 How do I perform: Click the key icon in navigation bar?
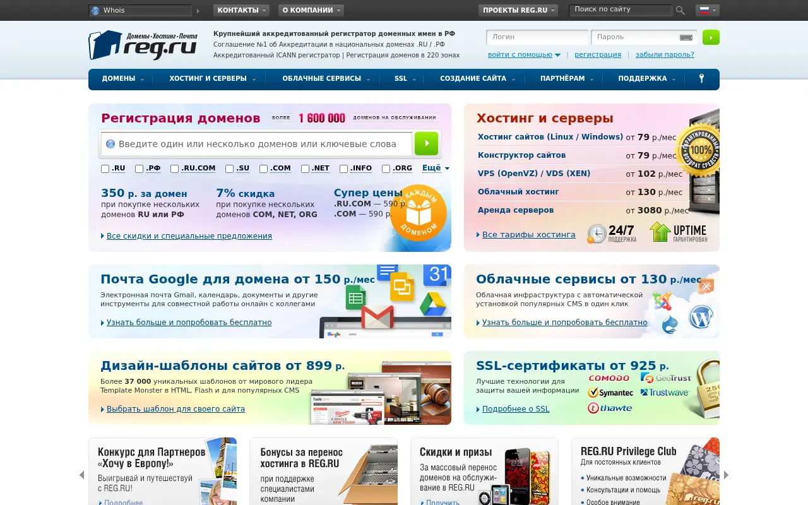tap(701, 79)
